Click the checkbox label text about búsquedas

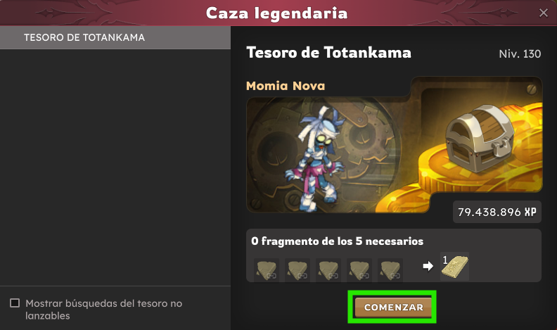click(x=103, y=310)
